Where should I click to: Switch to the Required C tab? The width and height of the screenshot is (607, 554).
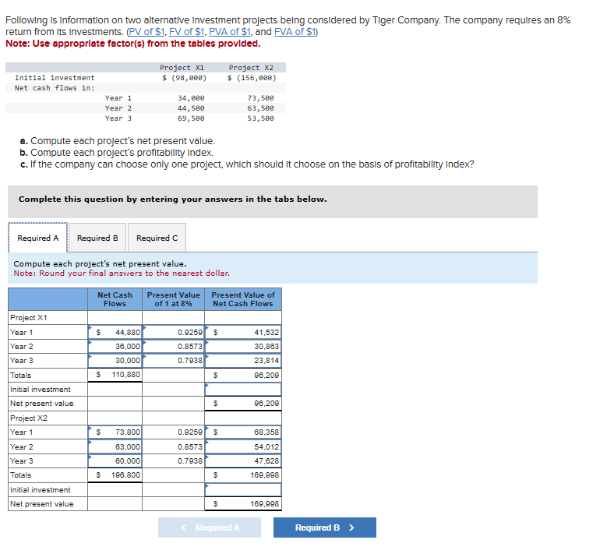coord(157,238)
